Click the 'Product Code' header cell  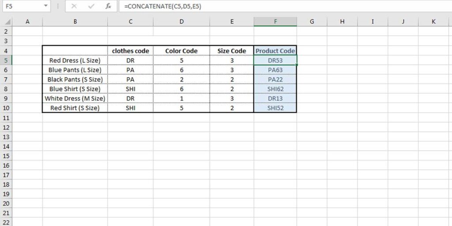pyautogui.click(x=275, y=51)
